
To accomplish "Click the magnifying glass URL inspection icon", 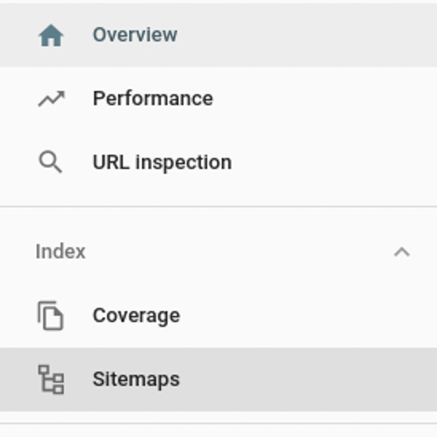I will pyautogui.click(x=50, y=163).
